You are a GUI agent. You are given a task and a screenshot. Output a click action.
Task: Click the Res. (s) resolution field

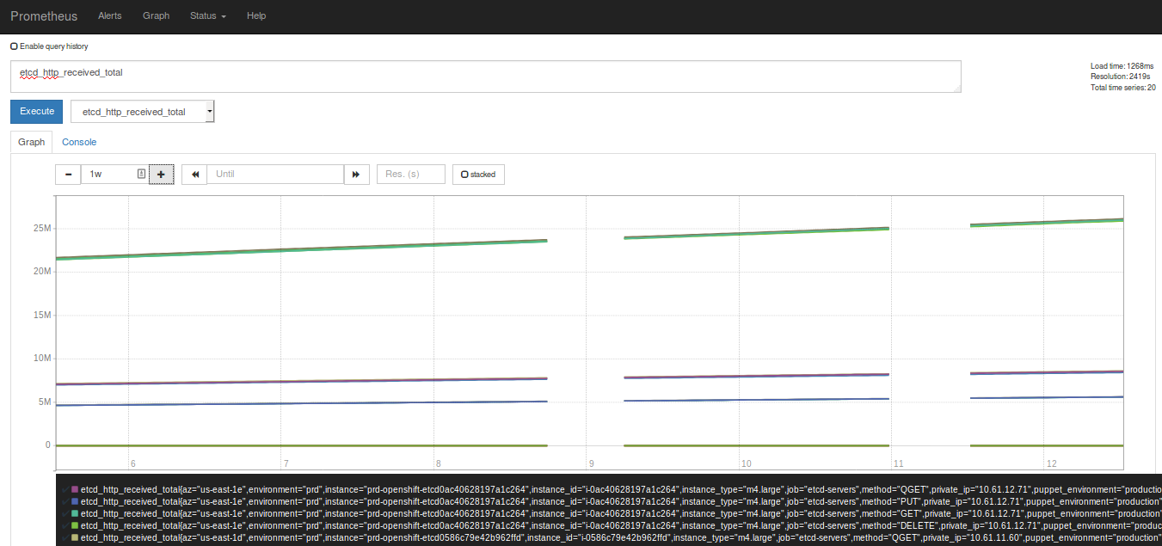[410, 174]
